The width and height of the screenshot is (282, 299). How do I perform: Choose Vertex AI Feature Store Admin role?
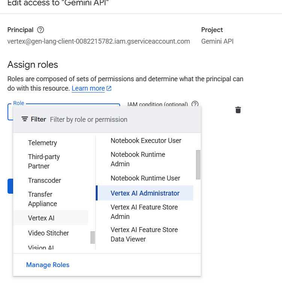point(144,212)
